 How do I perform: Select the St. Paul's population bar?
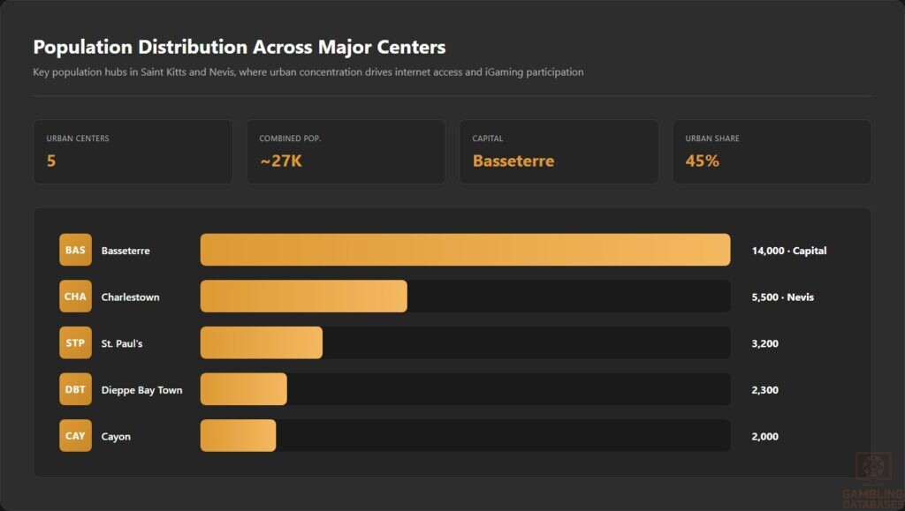[262, 342]
